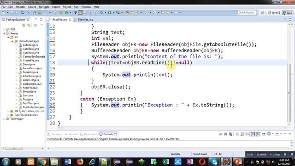Viewport: 295px width, 166px height.
Task: Click the Pin Console icon
Action: point(264,134)
